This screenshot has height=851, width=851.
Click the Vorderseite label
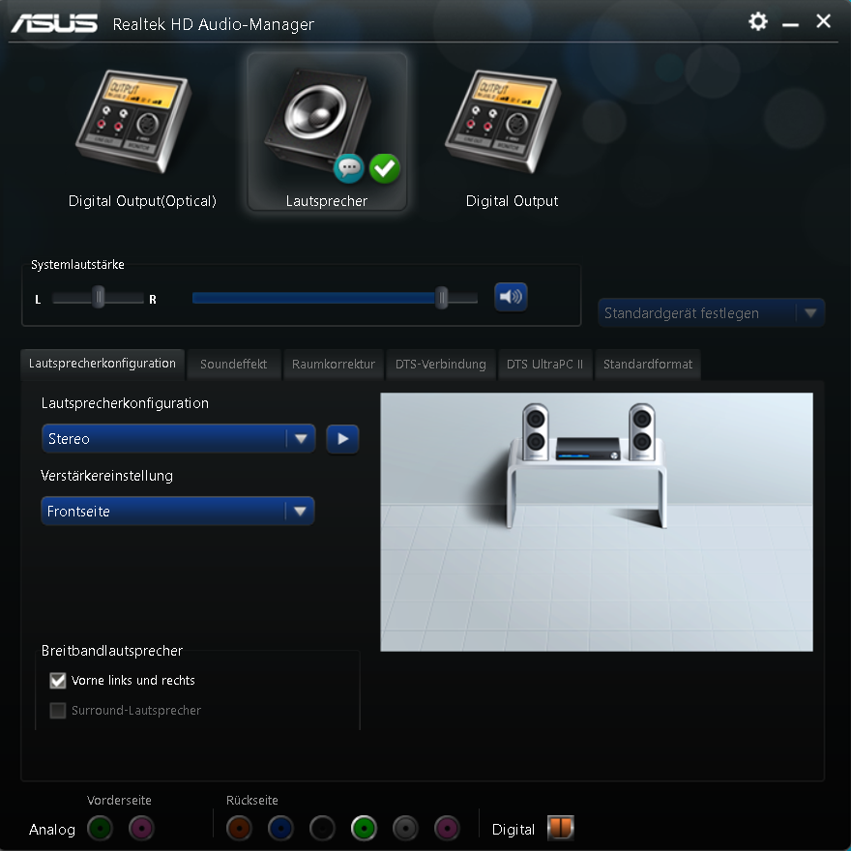119,800
